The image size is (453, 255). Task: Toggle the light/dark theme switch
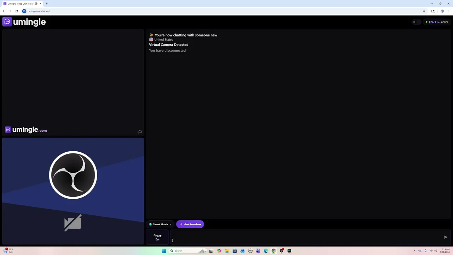417,22
